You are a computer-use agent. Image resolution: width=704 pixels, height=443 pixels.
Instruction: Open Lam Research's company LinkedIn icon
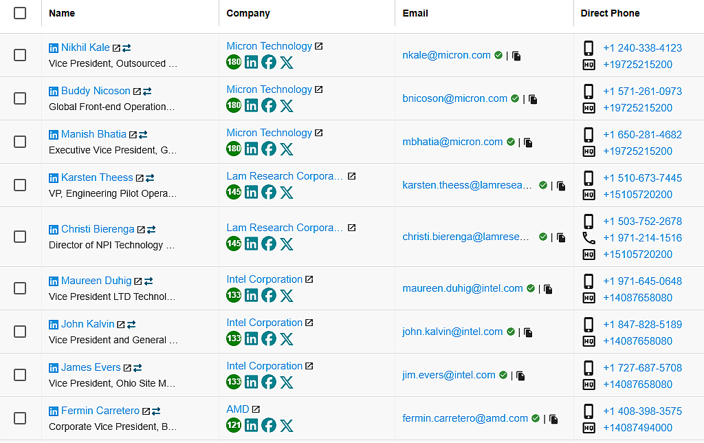coord(252,192)
